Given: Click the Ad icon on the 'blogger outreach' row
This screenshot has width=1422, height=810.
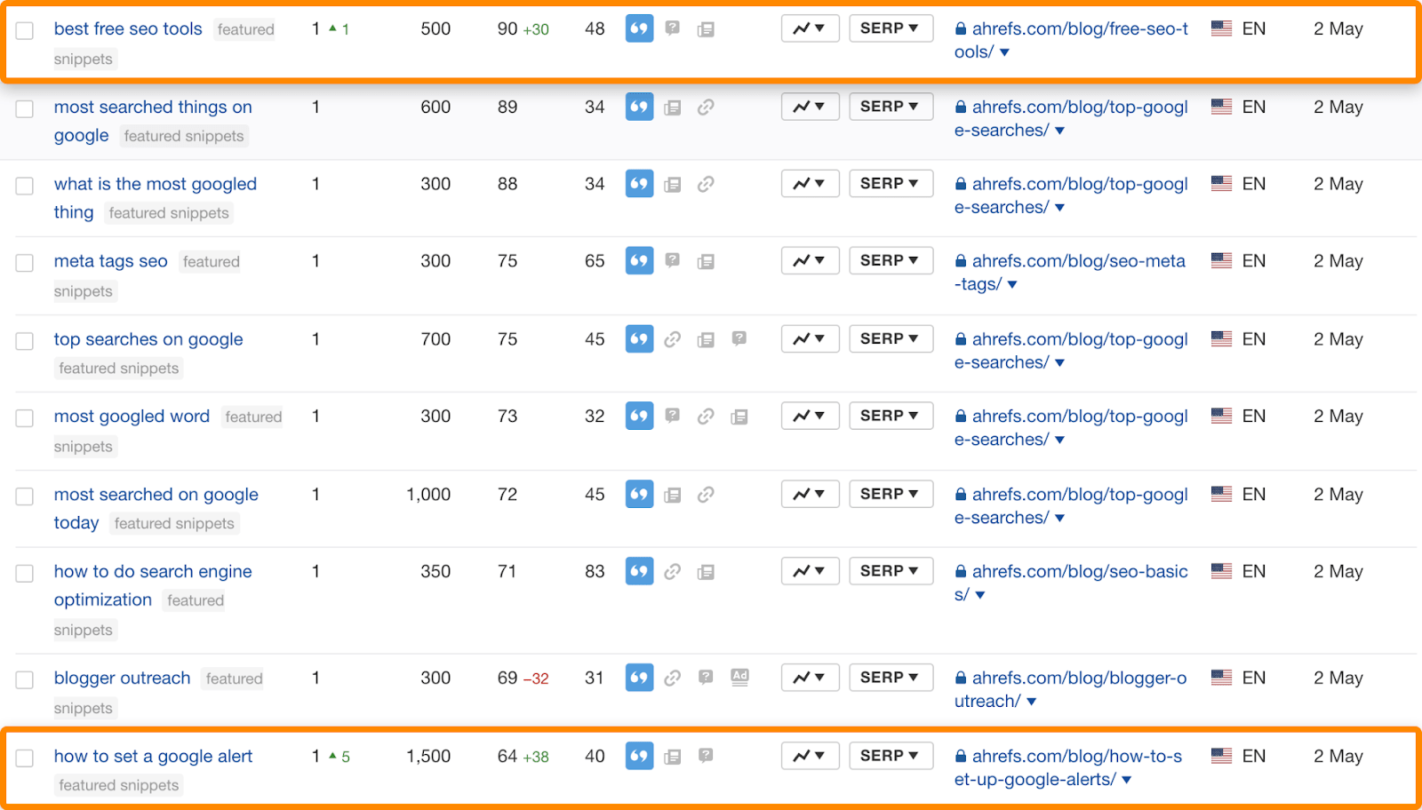Looking at the screenshot, I should (739, 676).
